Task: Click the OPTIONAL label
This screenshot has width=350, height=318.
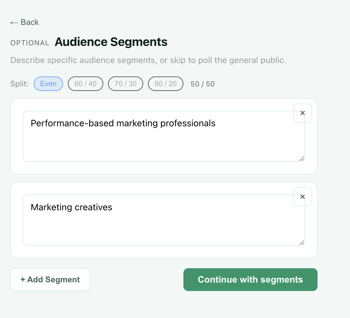Action: click(30, 43)
